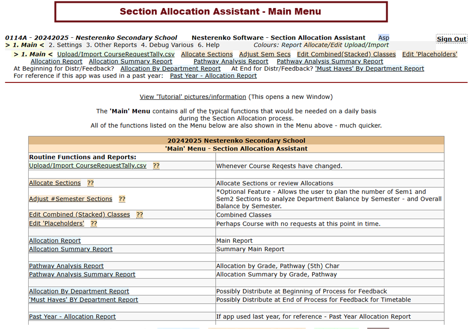Click the Asp link in the header
This screenshot has height=329, width=471.
[x=383, y=38]
